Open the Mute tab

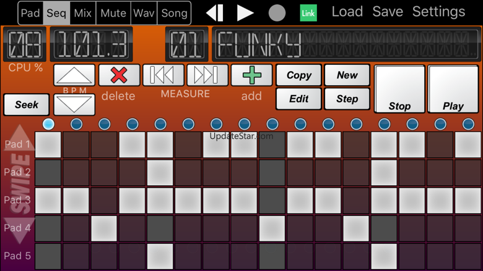click(113, 13)
